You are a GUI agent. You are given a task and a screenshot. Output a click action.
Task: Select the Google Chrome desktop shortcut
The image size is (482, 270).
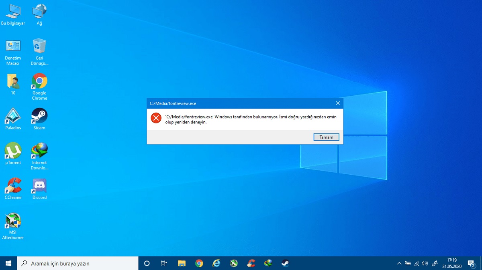point(39,87)
